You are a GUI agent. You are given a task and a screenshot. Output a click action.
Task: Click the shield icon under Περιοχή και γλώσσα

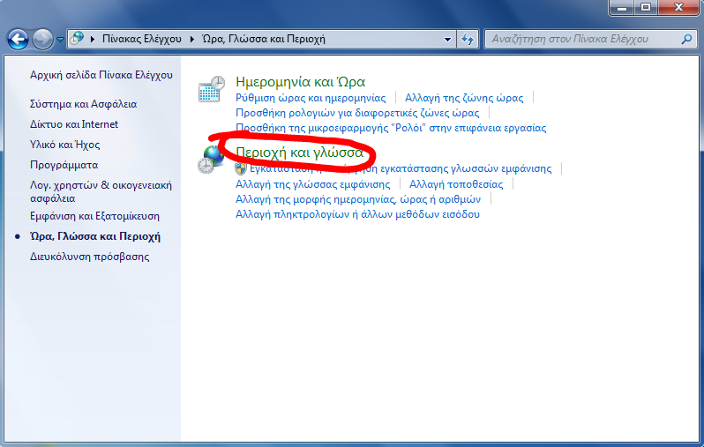[241, 168]
